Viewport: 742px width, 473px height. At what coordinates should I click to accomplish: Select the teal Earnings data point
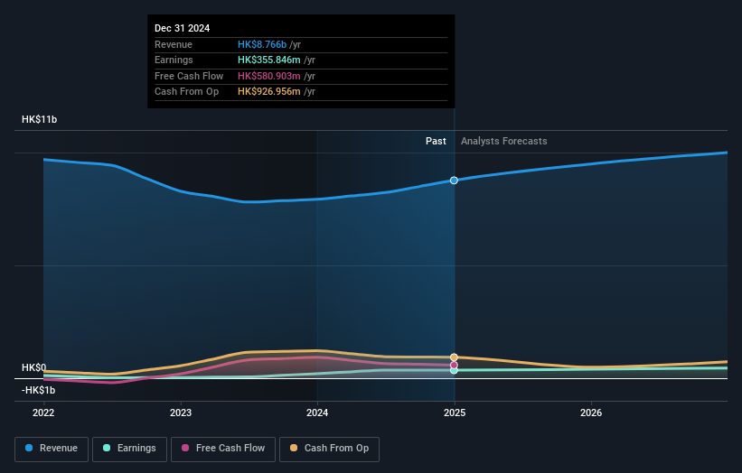point(454,370)
